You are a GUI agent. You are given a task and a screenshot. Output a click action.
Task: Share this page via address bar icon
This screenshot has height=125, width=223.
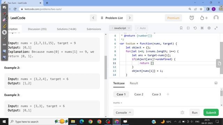pos(195,9)
